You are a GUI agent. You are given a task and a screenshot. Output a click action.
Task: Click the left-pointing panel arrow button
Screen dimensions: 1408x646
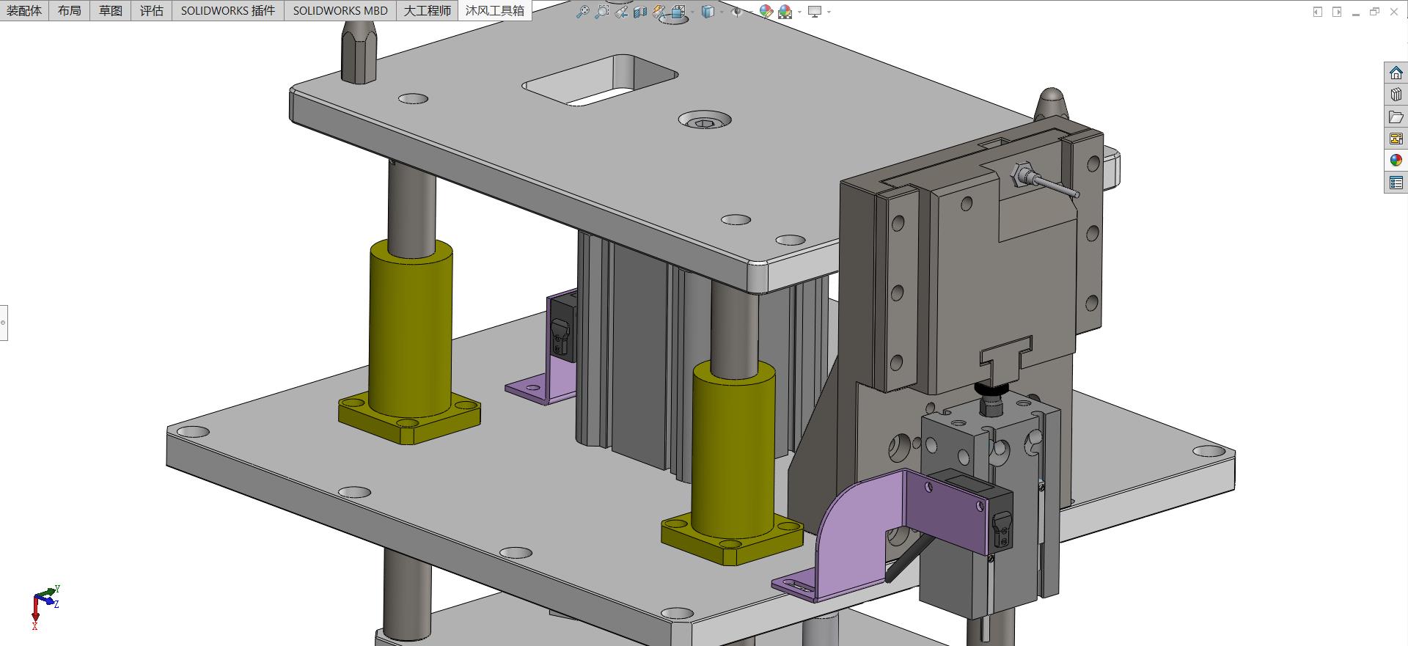(x=1318, y=12)
